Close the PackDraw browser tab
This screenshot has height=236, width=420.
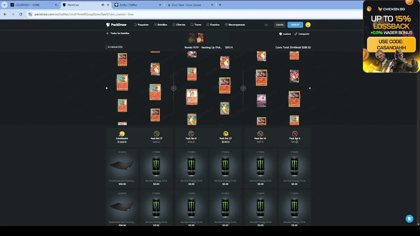point(108,5)
